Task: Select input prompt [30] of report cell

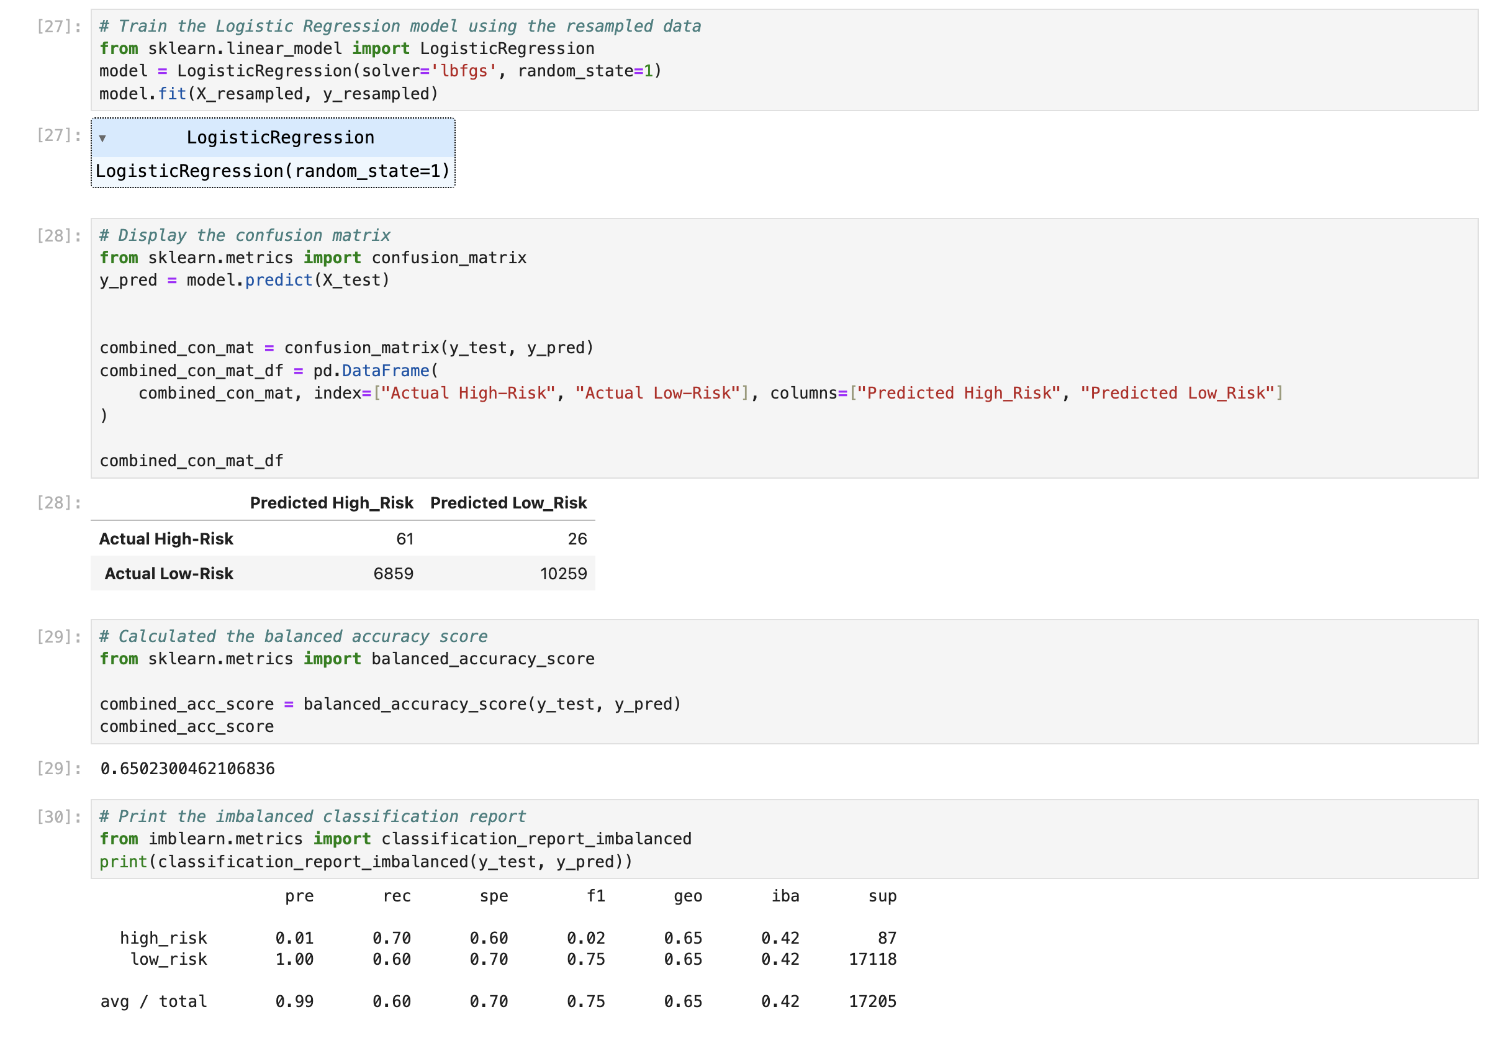Action: (x=59, y=817)
